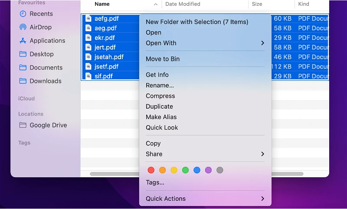Click the 46 KB size cell
This screenshot has height=209, width=347.
tap(283, 57)
